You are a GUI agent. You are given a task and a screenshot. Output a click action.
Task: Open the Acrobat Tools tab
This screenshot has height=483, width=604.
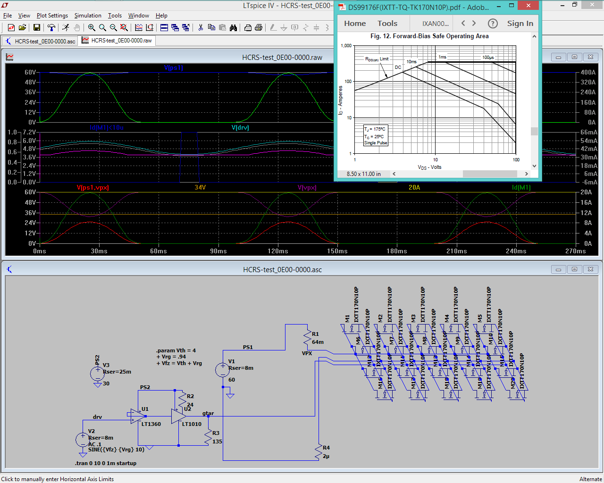(x=387, y=23)
